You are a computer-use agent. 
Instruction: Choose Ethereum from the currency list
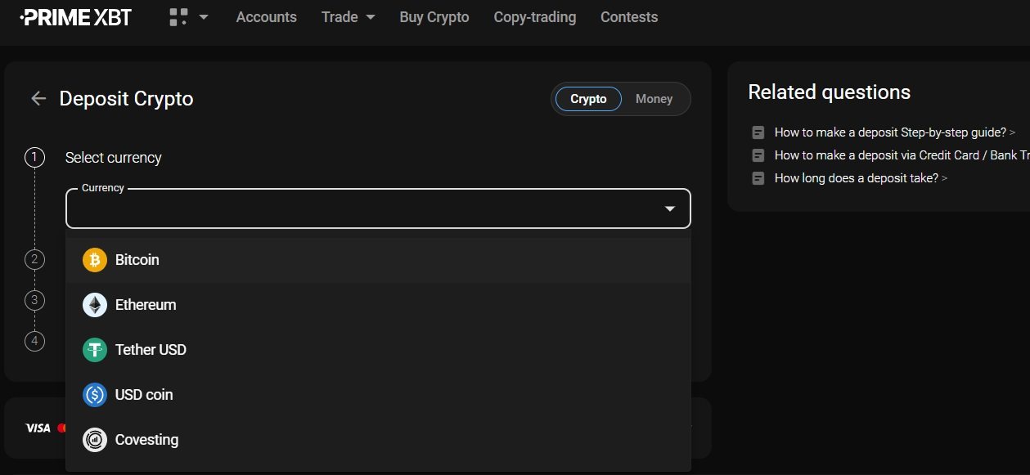click(378, 305)
